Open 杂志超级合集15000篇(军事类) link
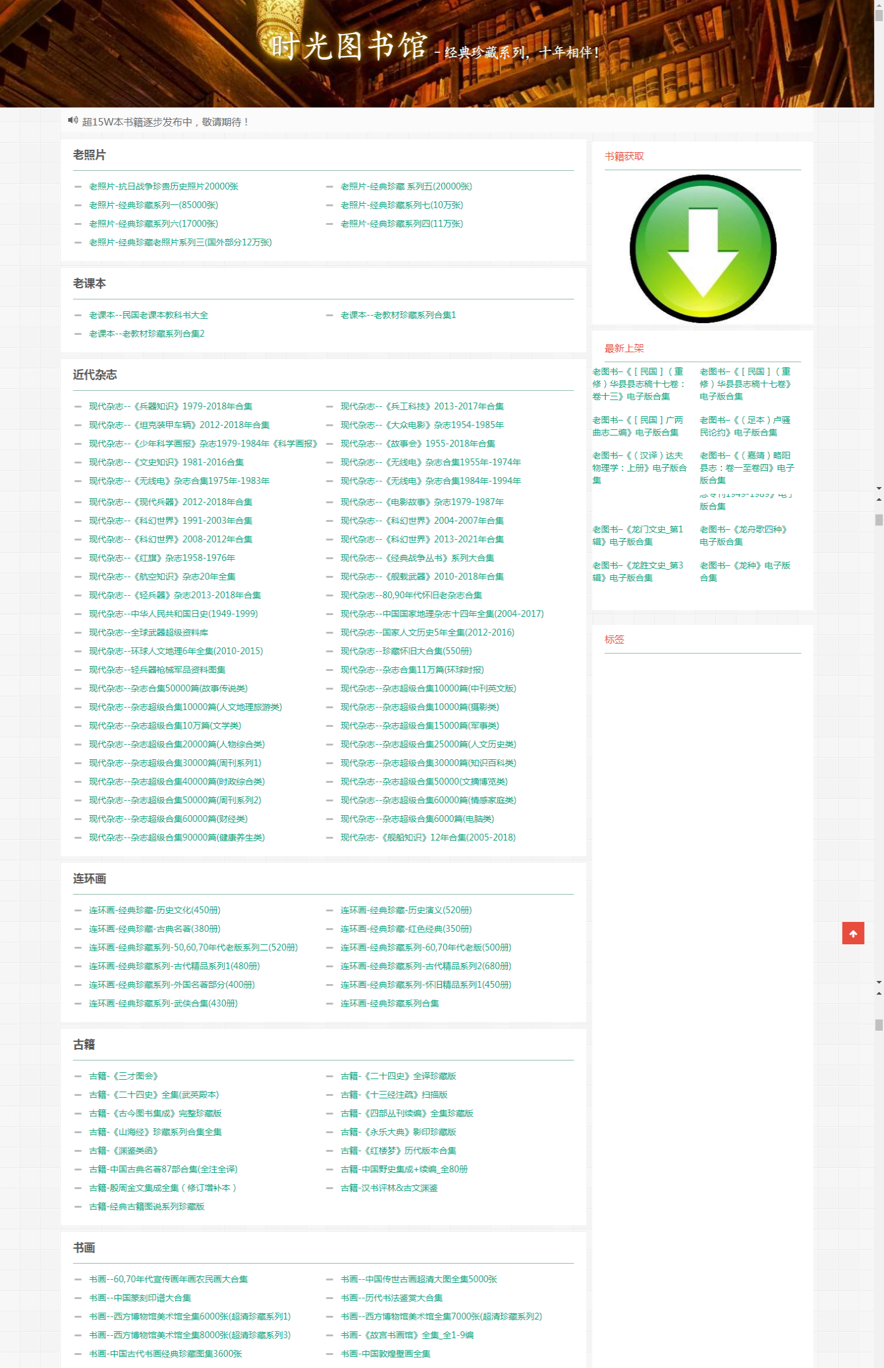This screenshot has width=884, height=1368. click(420, 726)
